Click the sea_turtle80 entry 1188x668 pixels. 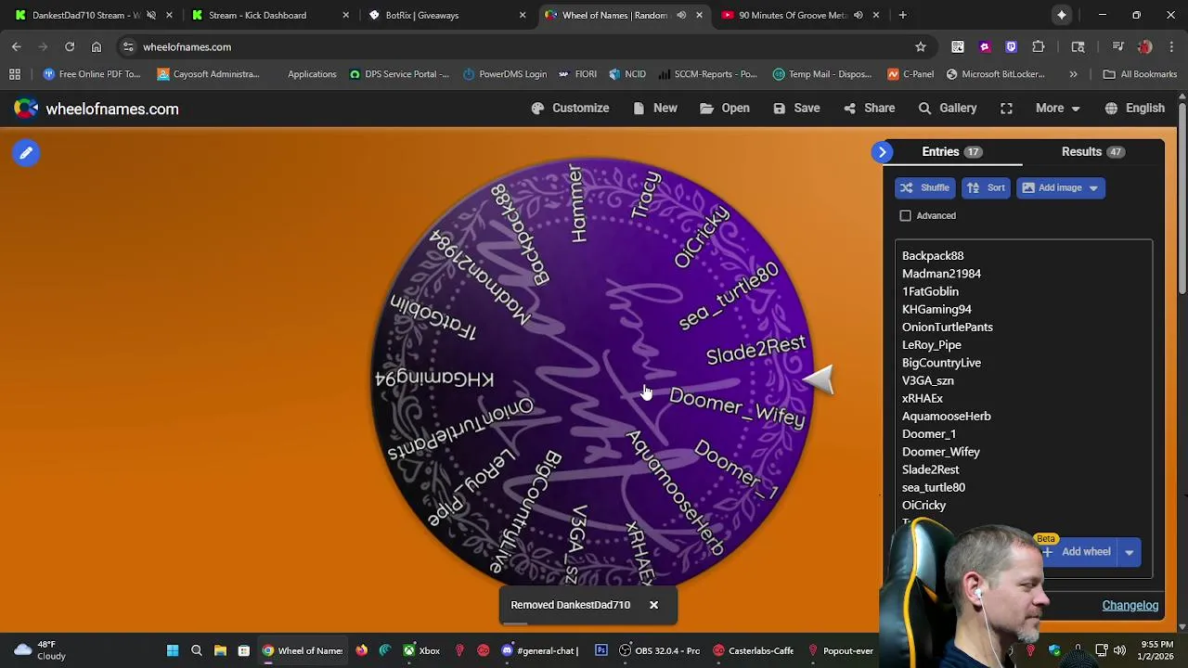[x=934, y=487]
